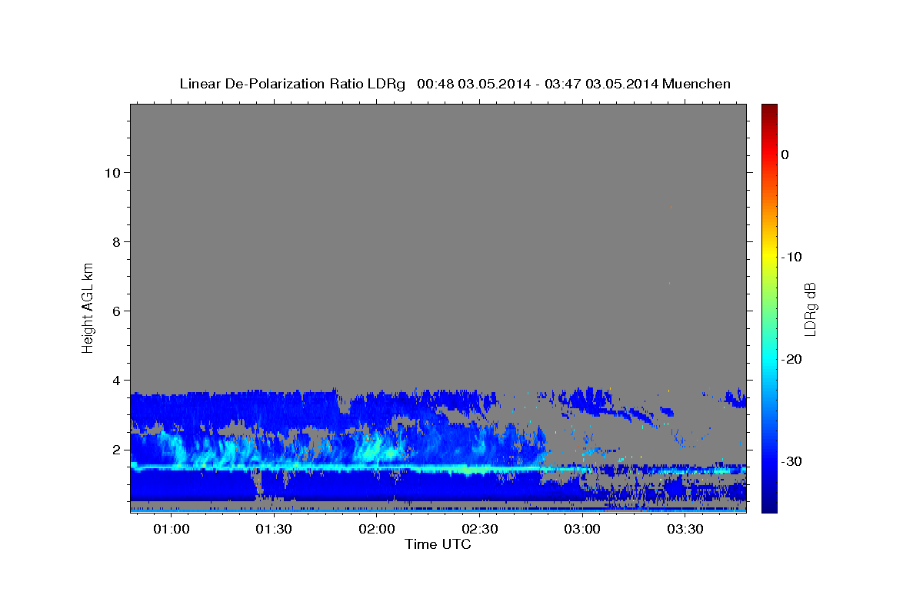The width and height of the screenshot is (923, 615).
Task: Click the x-axis label 'Time UTC'
Action: click(438, 544)
